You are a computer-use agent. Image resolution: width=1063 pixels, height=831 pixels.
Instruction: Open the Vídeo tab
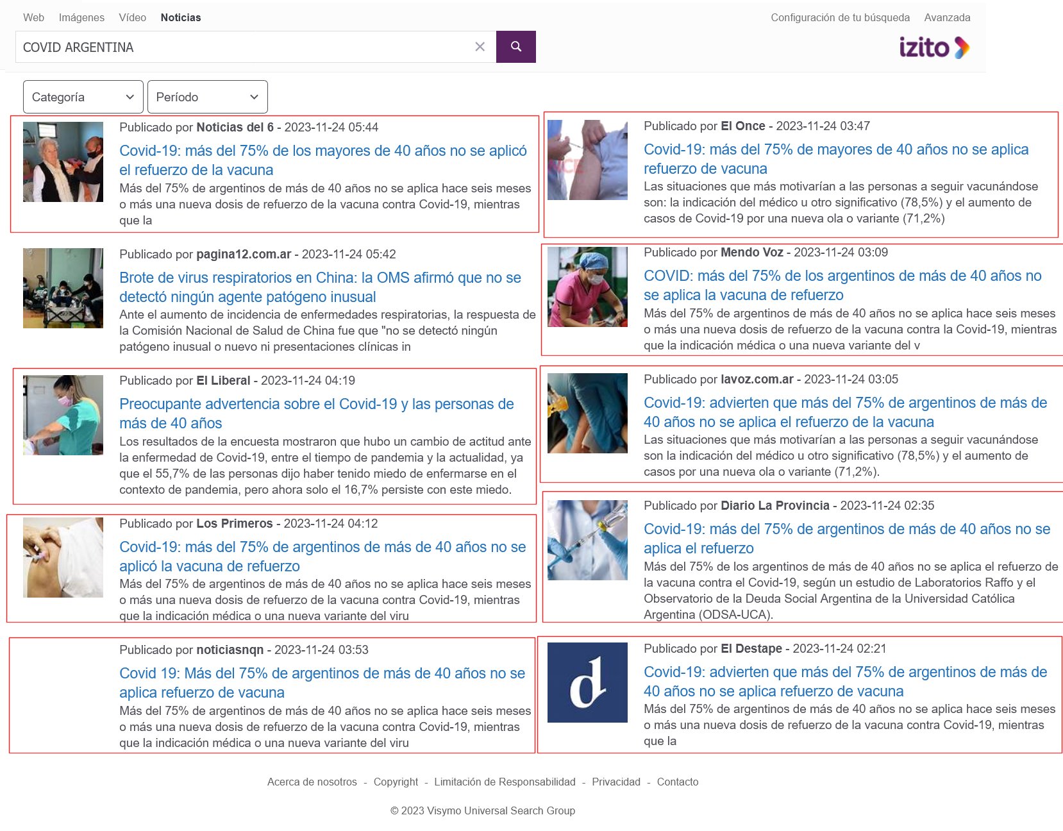[133, 17]
